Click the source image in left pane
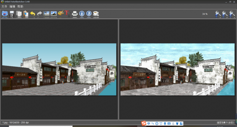The height and width of the screenshot is (127, 237). (x=59, y=69)
